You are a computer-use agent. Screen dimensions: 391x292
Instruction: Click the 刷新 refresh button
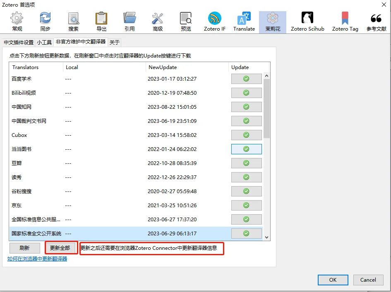[25, 248]
